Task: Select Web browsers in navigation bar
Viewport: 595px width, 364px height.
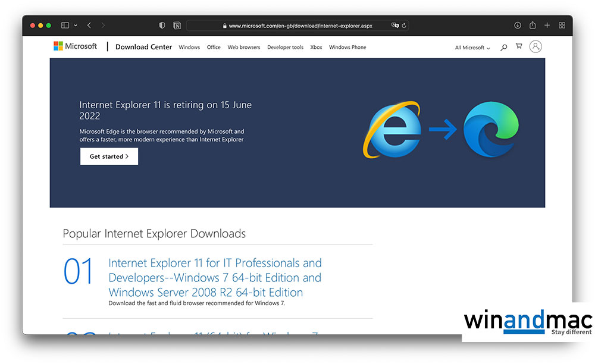Action: tap(243, 48)
